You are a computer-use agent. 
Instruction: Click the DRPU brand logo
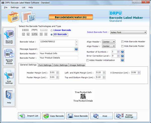[x=116, y=13]
